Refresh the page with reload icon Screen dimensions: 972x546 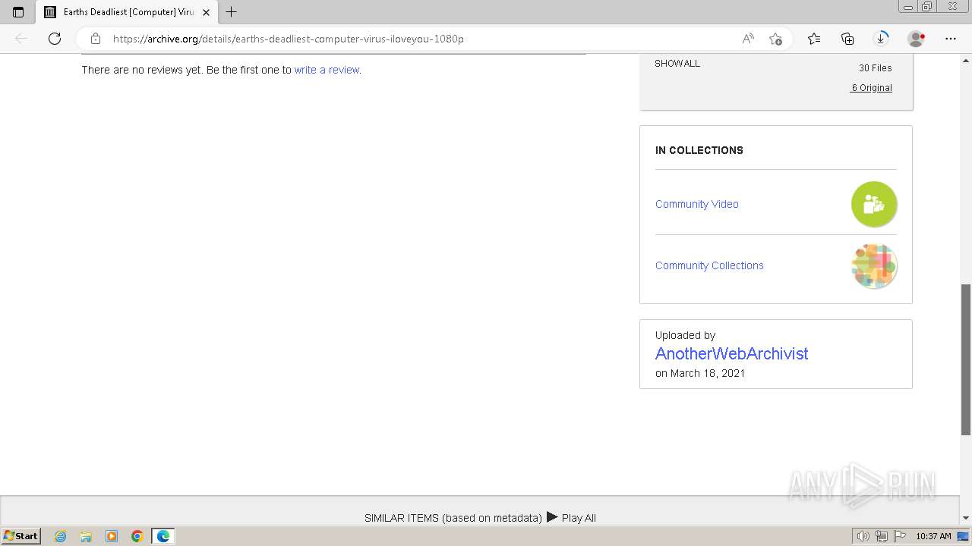coord(55,39)
